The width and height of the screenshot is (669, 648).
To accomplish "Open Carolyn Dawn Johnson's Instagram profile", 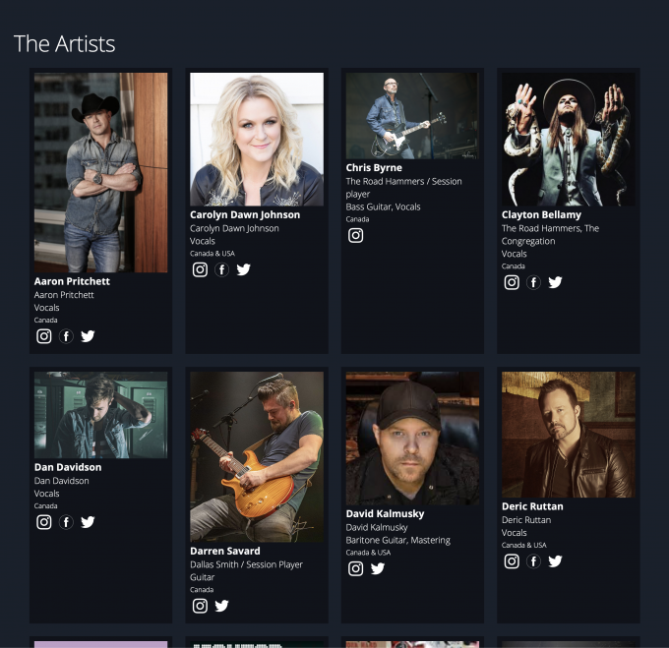I will 200,269.
